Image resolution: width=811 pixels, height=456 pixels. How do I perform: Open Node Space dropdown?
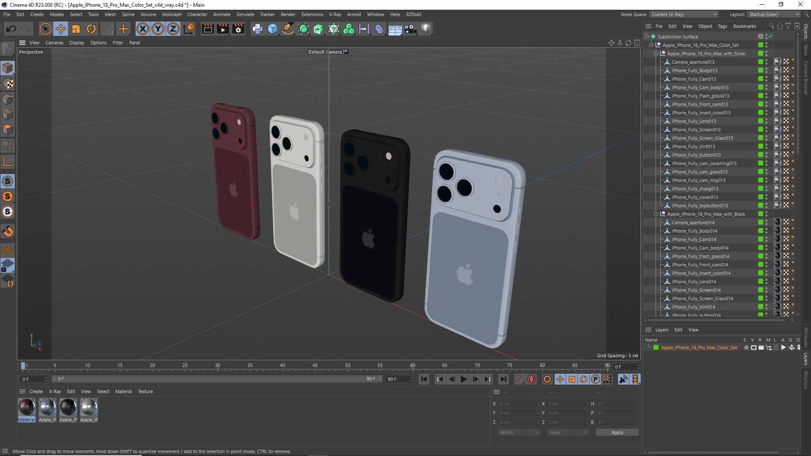(x=683, y=14)
